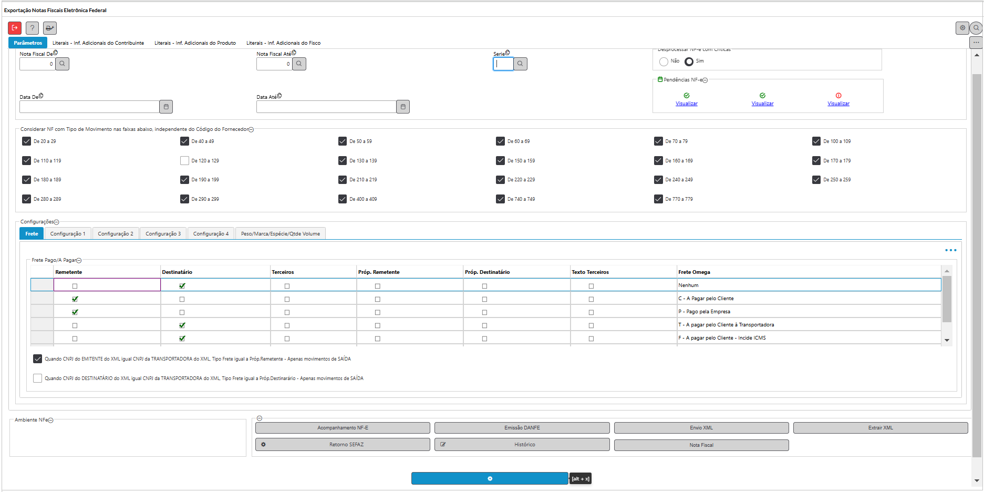Open help with the question mark icon
This screenshot has height=492, width=984.
[x=32, y=28]
